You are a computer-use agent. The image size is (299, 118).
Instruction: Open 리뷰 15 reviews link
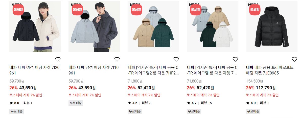pyautogui.click(x=206, y=103)
